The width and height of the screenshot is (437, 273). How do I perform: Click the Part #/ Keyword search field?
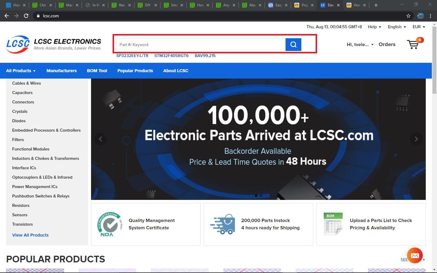(x=201, y=45)
